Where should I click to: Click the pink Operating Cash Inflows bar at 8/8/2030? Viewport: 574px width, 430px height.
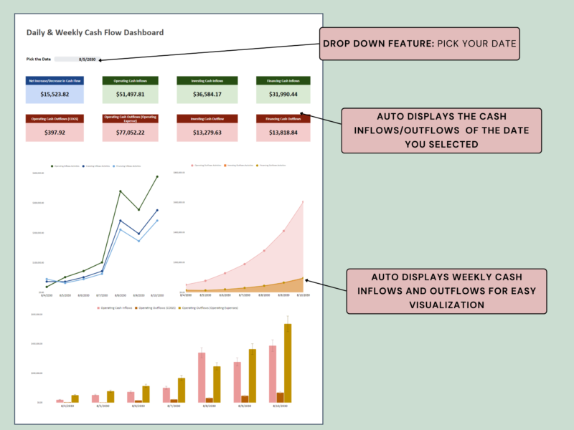point(202,378)
